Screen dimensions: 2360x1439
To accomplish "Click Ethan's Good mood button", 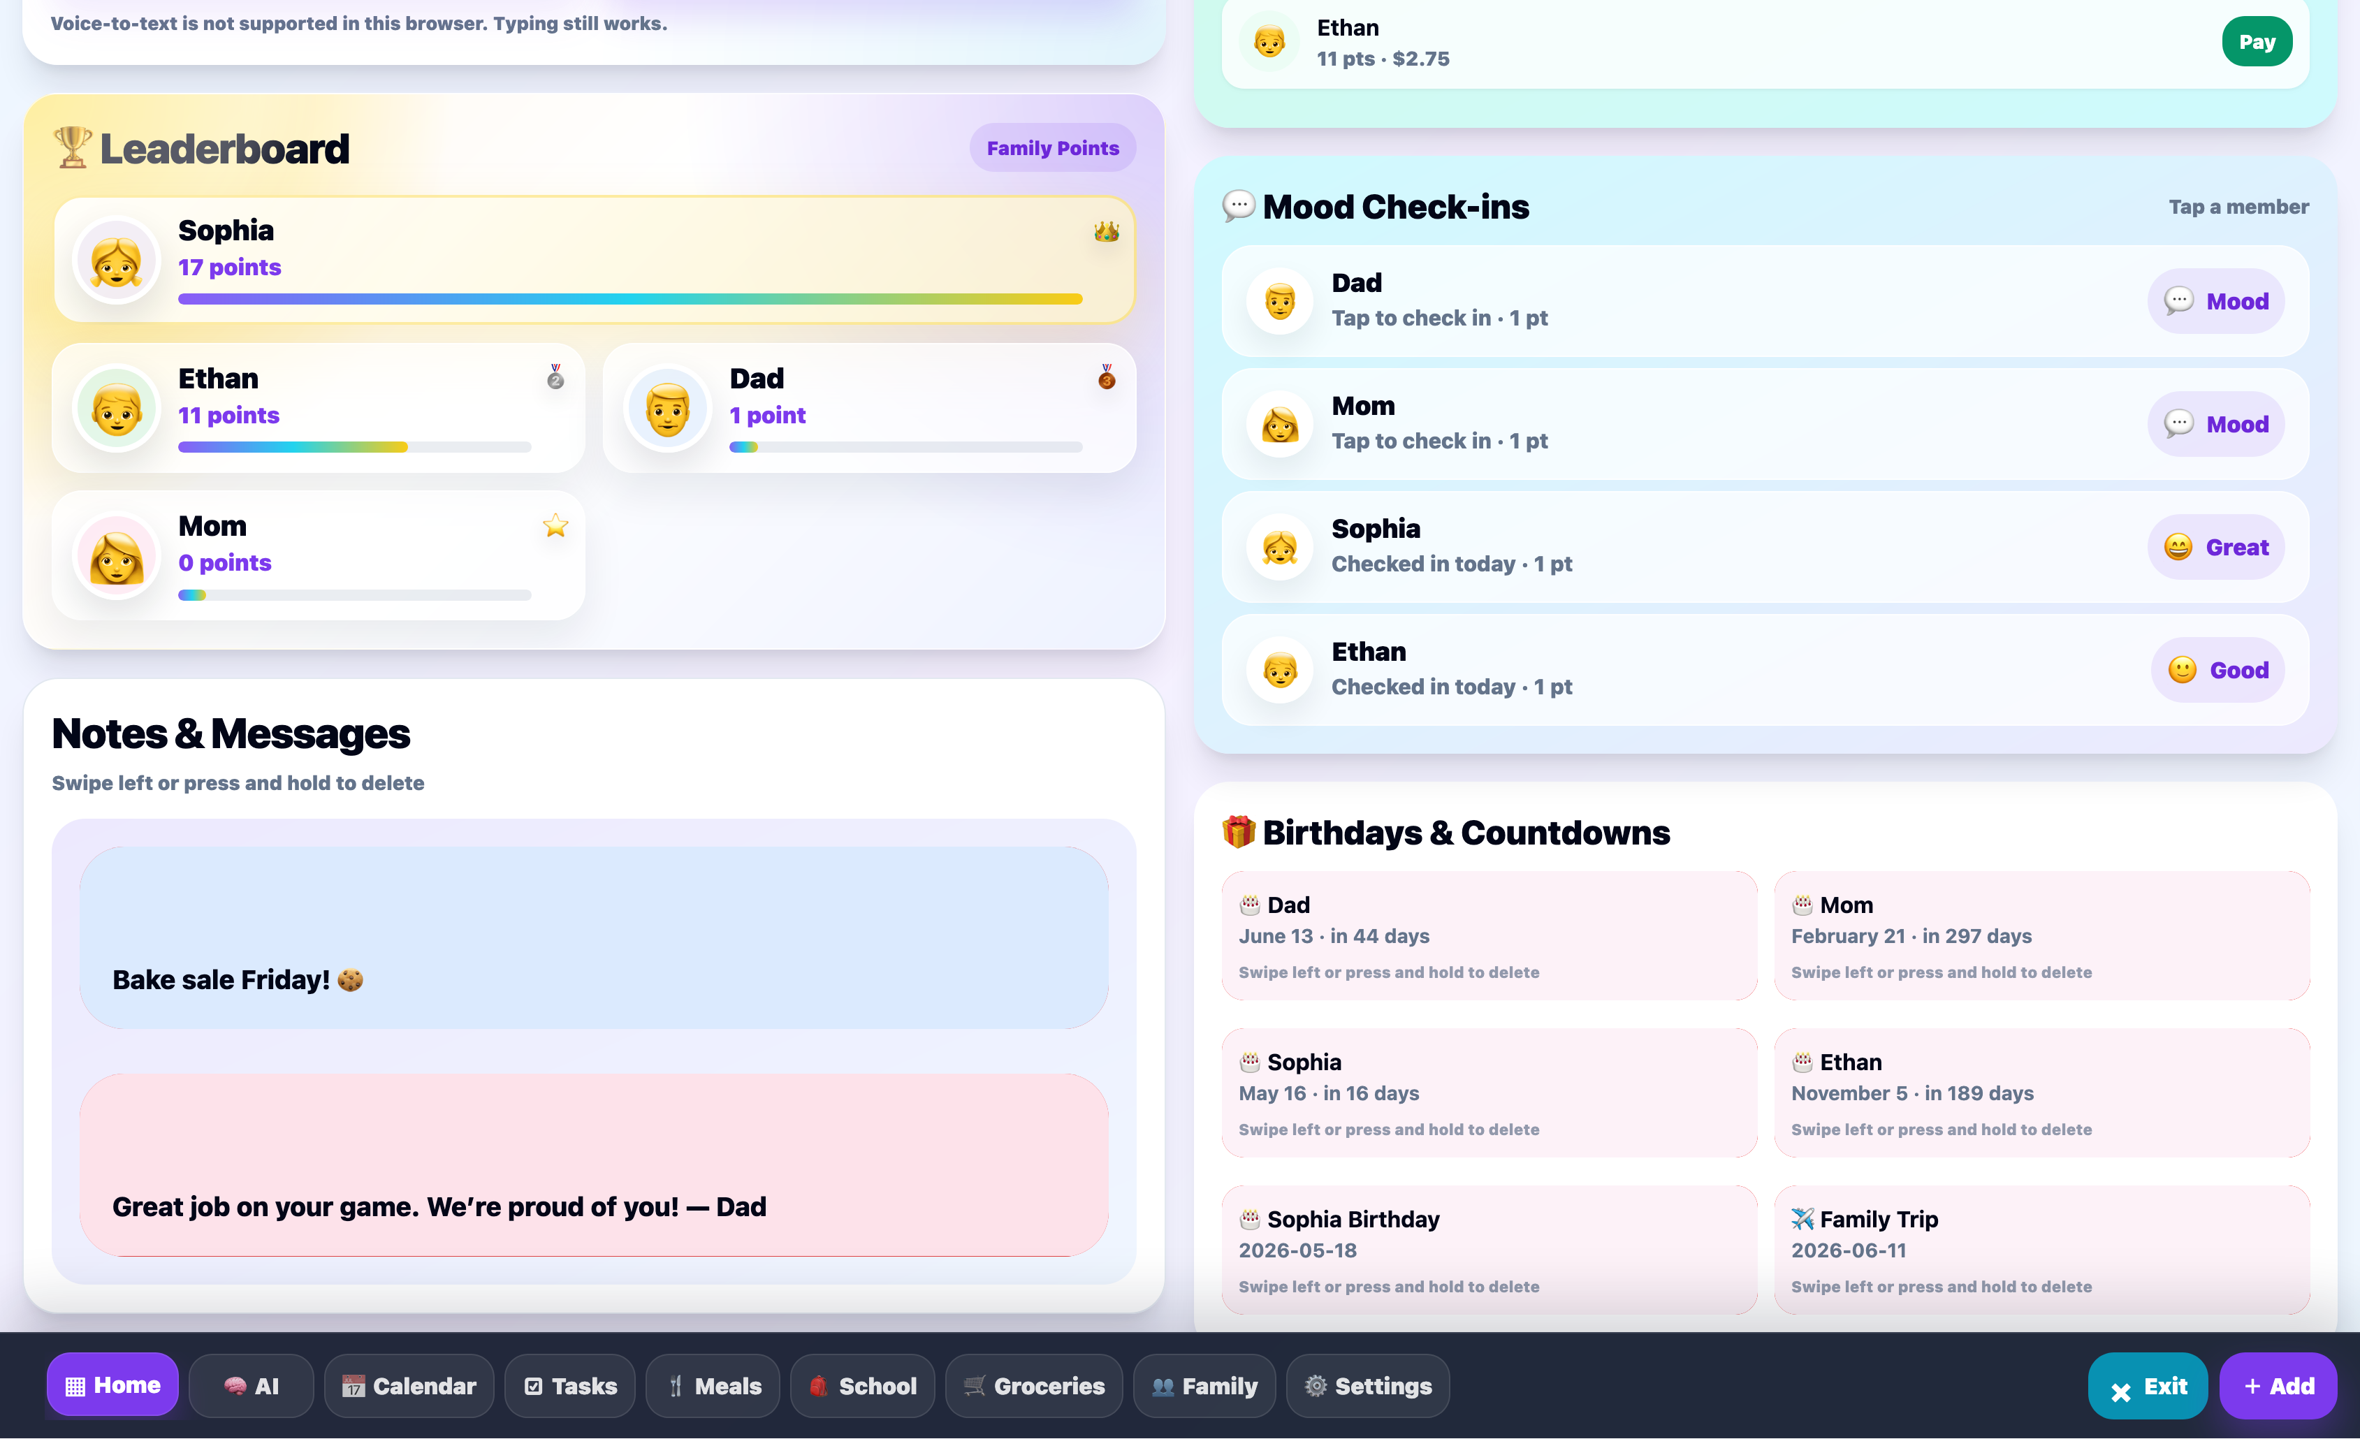I will [x=2217, y=669].
